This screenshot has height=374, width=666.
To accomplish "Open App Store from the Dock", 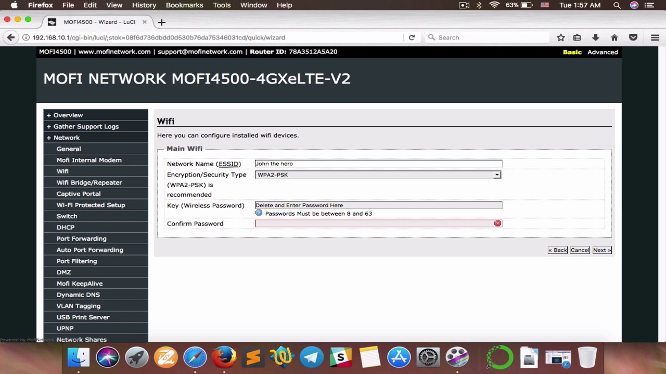I will 399,357.
